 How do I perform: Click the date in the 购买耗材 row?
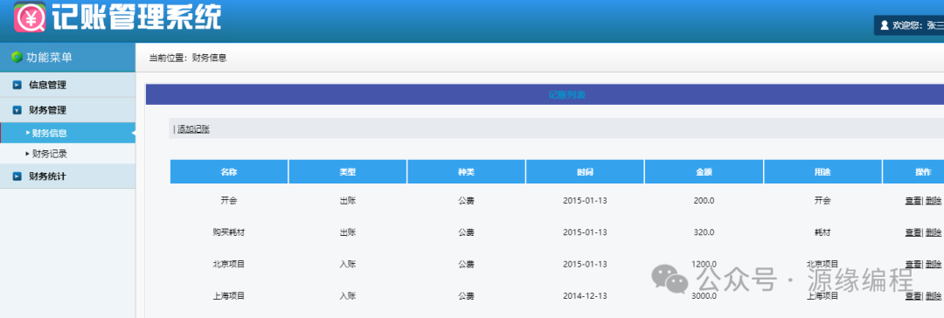pyautogui.click(x=585, y=232)
